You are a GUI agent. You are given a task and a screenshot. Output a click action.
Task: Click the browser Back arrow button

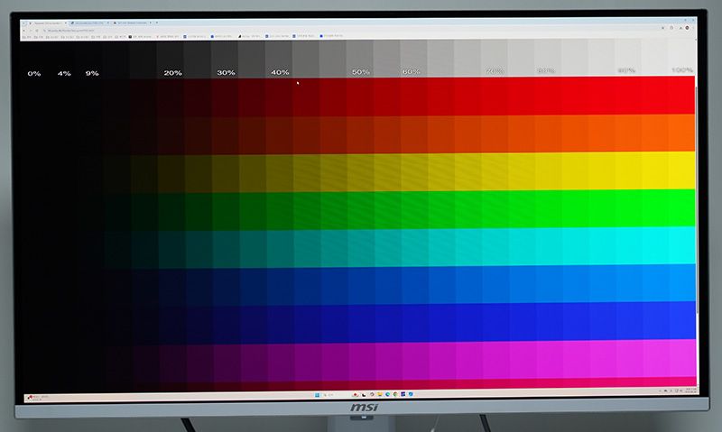(x=22, y=29)
